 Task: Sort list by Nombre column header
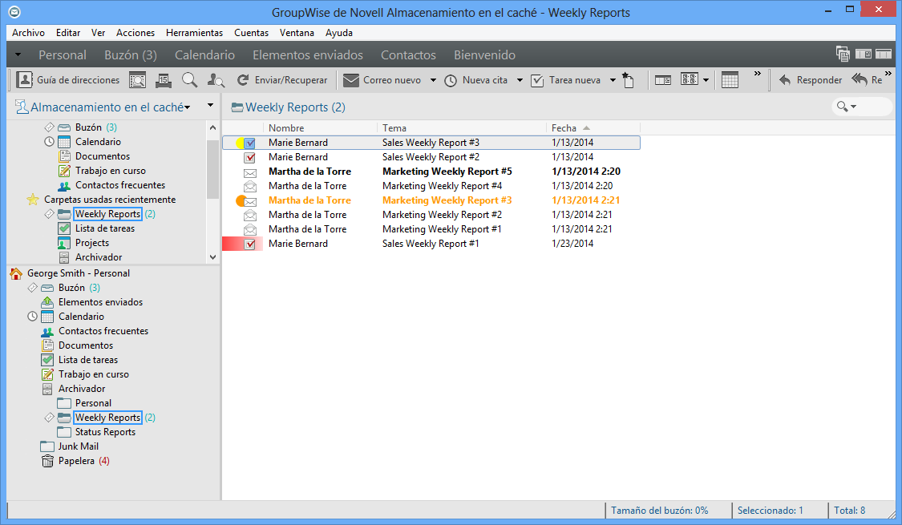click(x=320, y=128)
